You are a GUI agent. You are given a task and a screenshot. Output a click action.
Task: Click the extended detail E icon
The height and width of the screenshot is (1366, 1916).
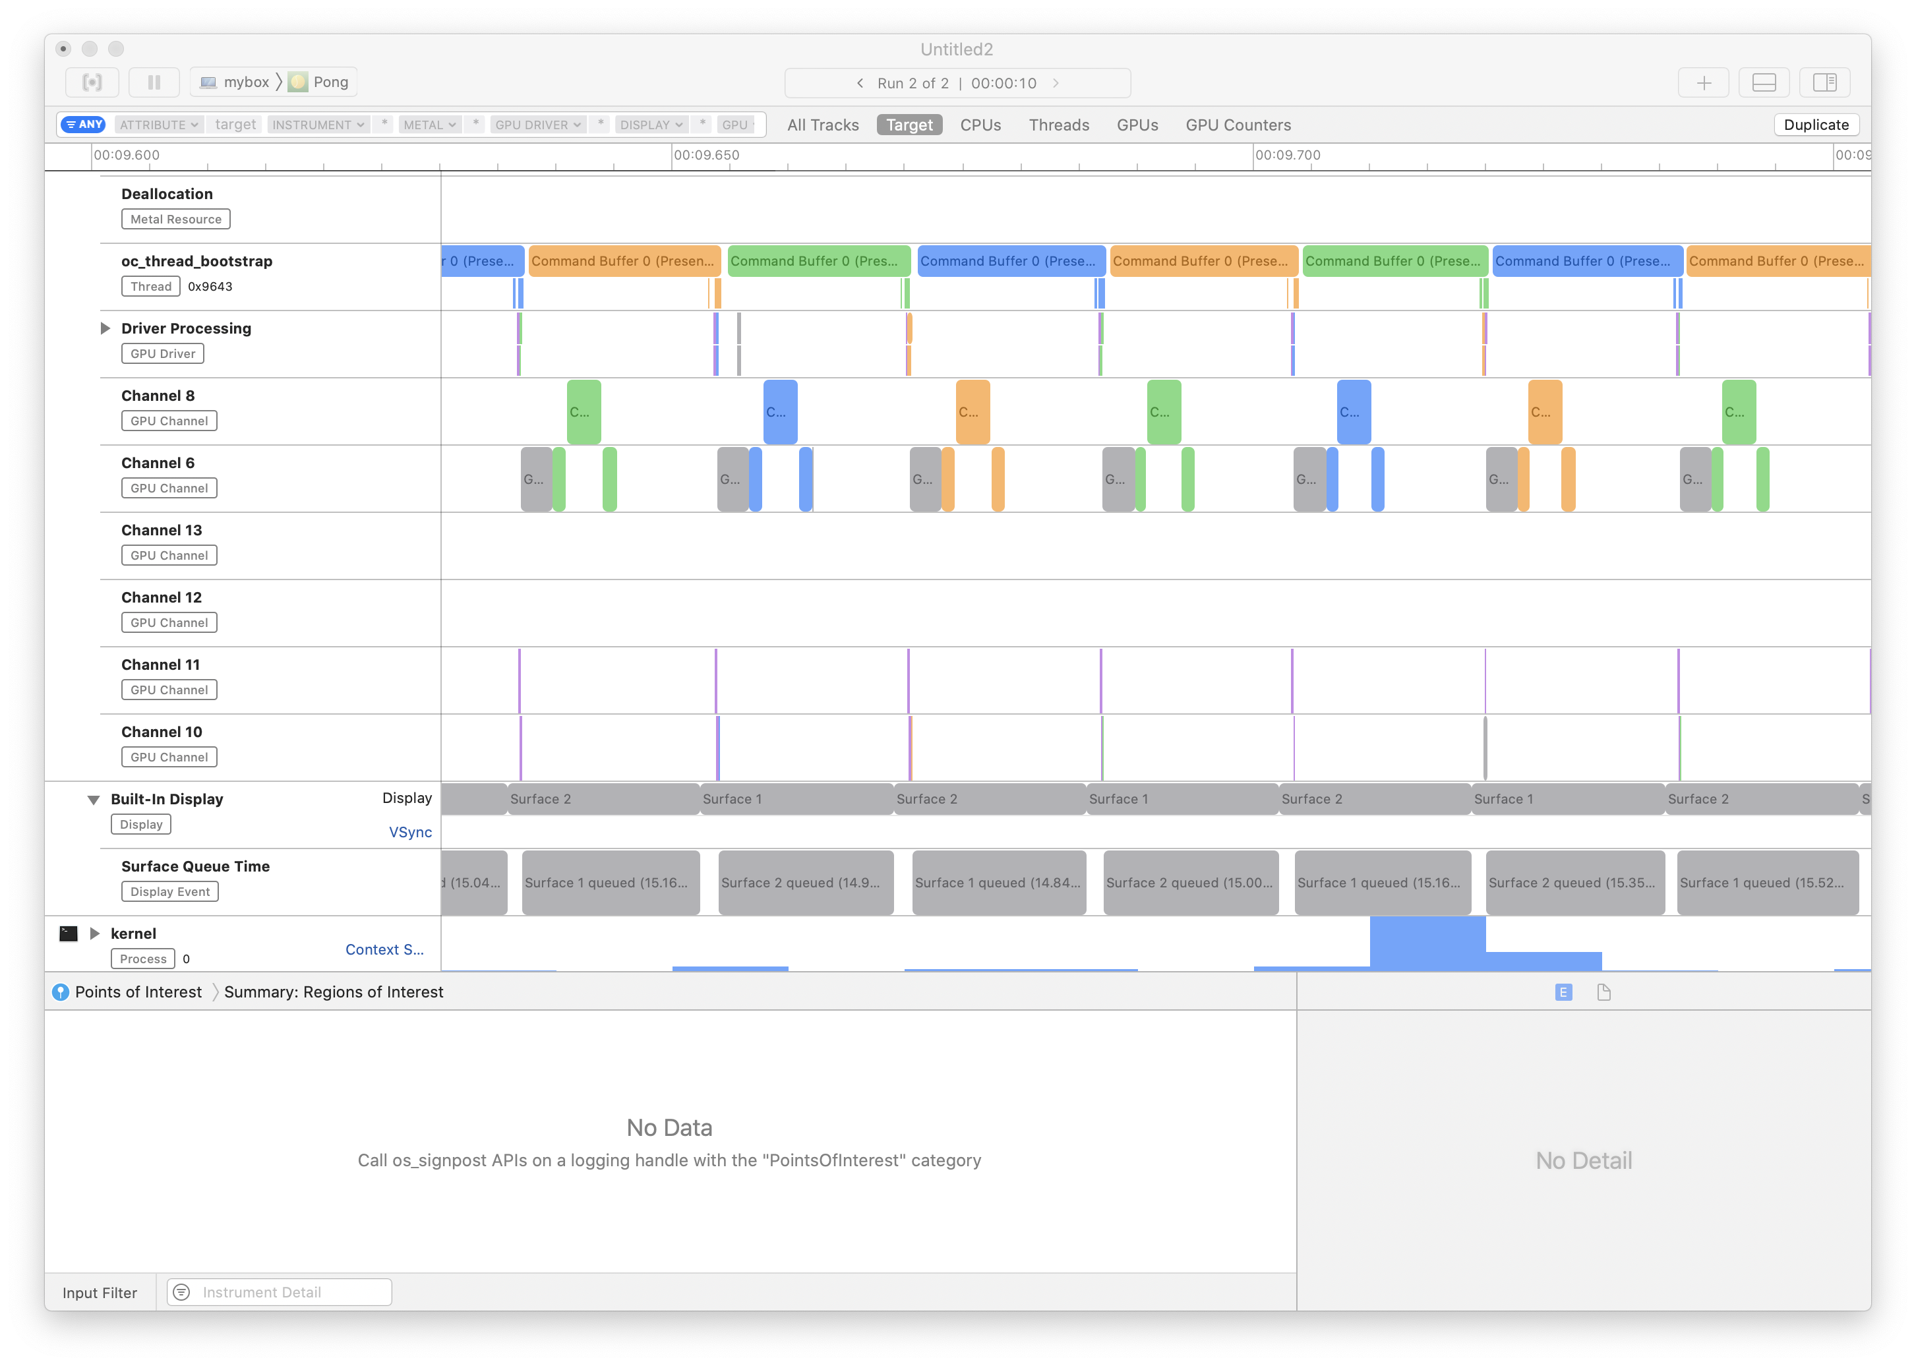[1563, 993]
